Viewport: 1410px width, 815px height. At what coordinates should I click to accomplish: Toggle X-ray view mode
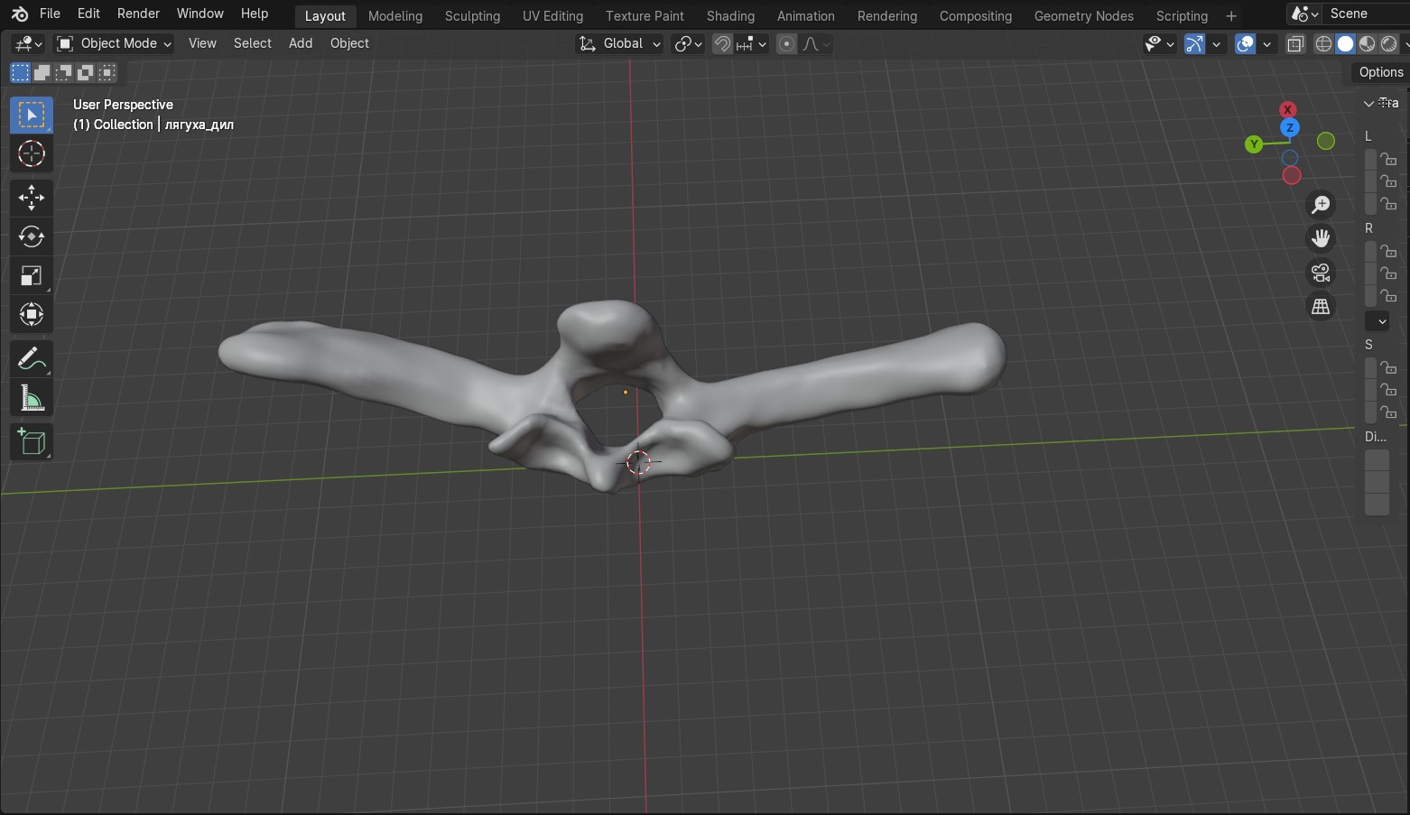pyautogui.click(x=1295, y=44)
